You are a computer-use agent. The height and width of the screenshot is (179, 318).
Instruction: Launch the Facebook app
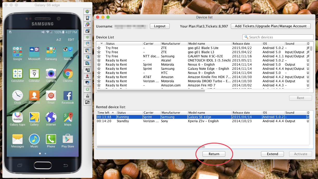pos(68,97)
